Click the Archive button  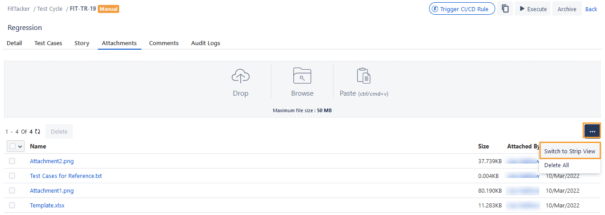click(x=567, y=9)
